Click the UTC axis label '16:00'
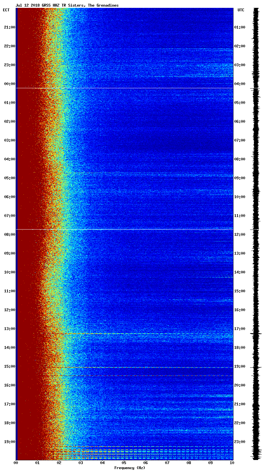 point(240,310)
